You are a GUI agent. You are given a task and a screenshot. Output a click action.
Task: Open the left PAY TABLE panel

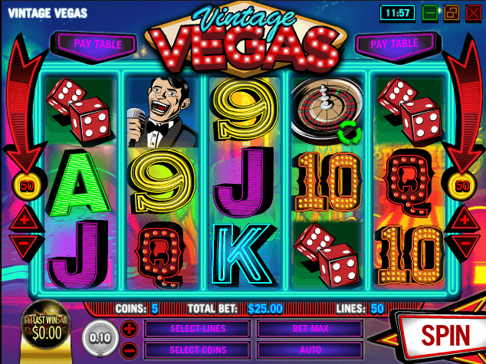(x=97, y=45)
